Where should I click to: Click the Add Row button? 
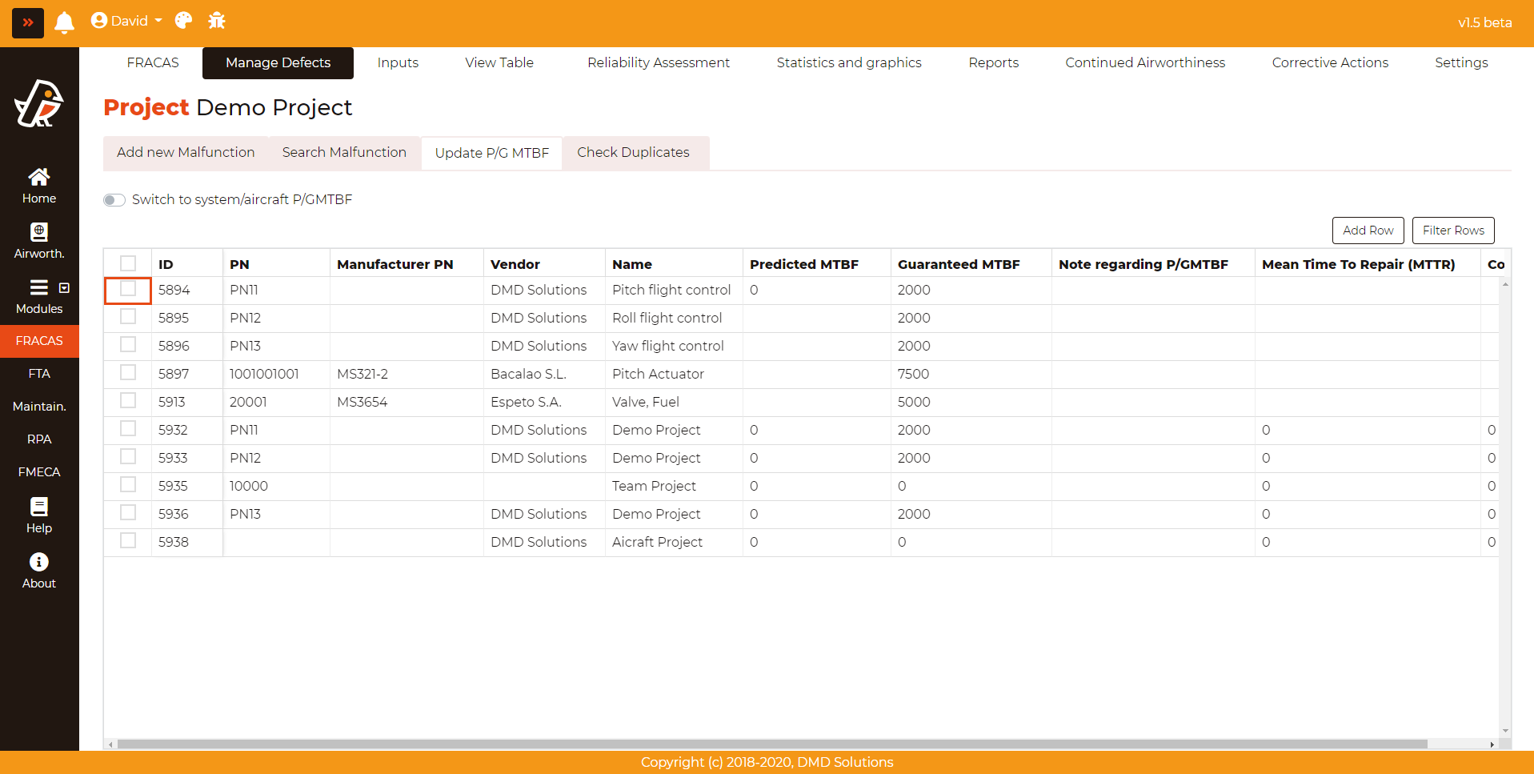1368,231
